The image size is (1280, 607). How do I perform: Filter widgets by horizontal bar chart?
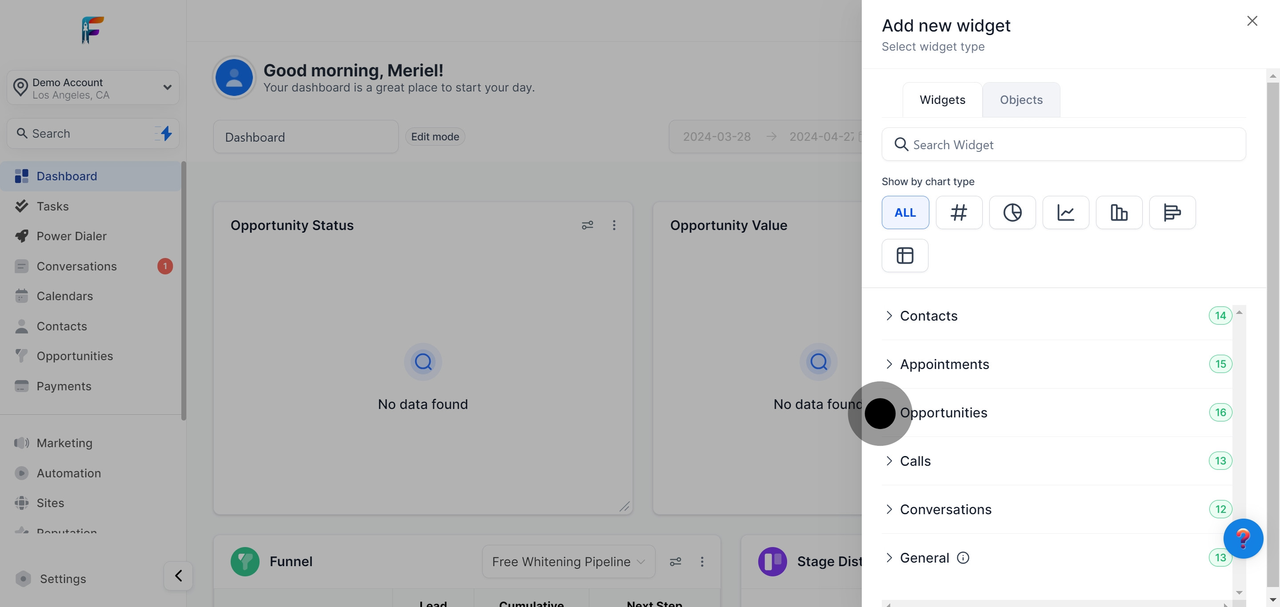pyautogui.click(x=1172, y=212)
